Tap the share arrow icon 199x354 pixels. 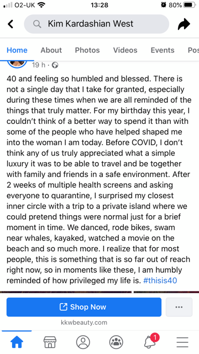184,24
